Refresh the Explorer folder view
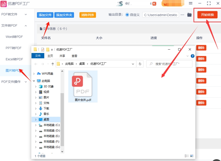 tap(140, 64)
